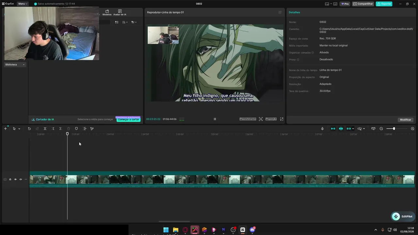Zoom in the timeline
The height and width of the screenshot is (235, 418).
[x=412, y=129]
